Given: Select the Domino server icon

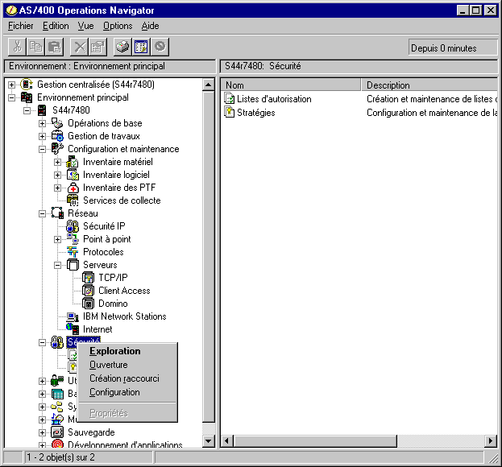Looking at the screenshot, I should (88, 304).
